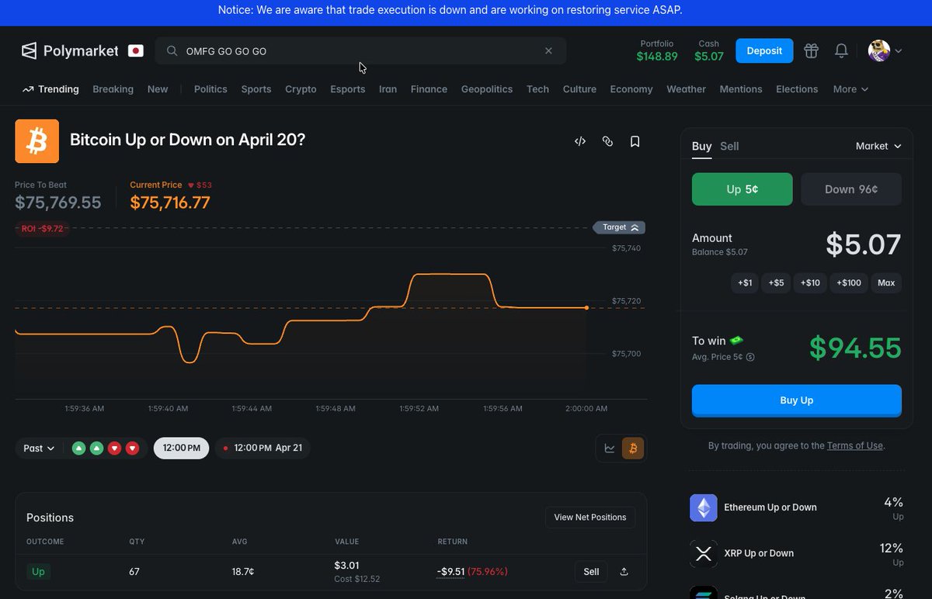The image size is (932, 599).
Task: Open the Economy category
Action: click(631, 89)
